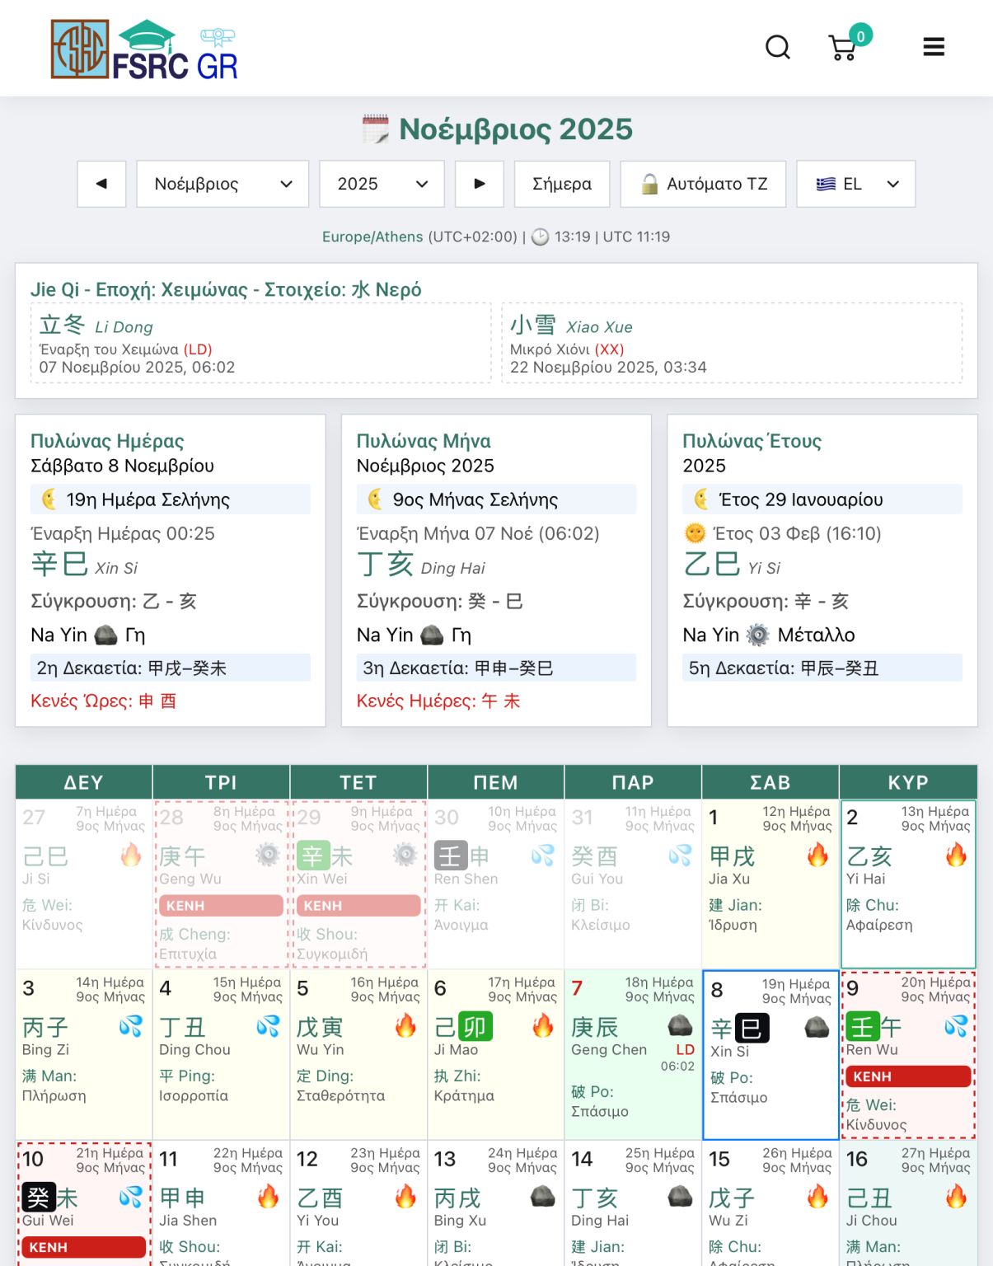The height and width of the screenshot is (1266, 993).
Task: Click the ΔΕΥ column header
Action: point(84,782)
